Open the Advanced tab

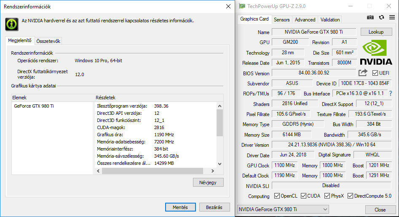305,20
